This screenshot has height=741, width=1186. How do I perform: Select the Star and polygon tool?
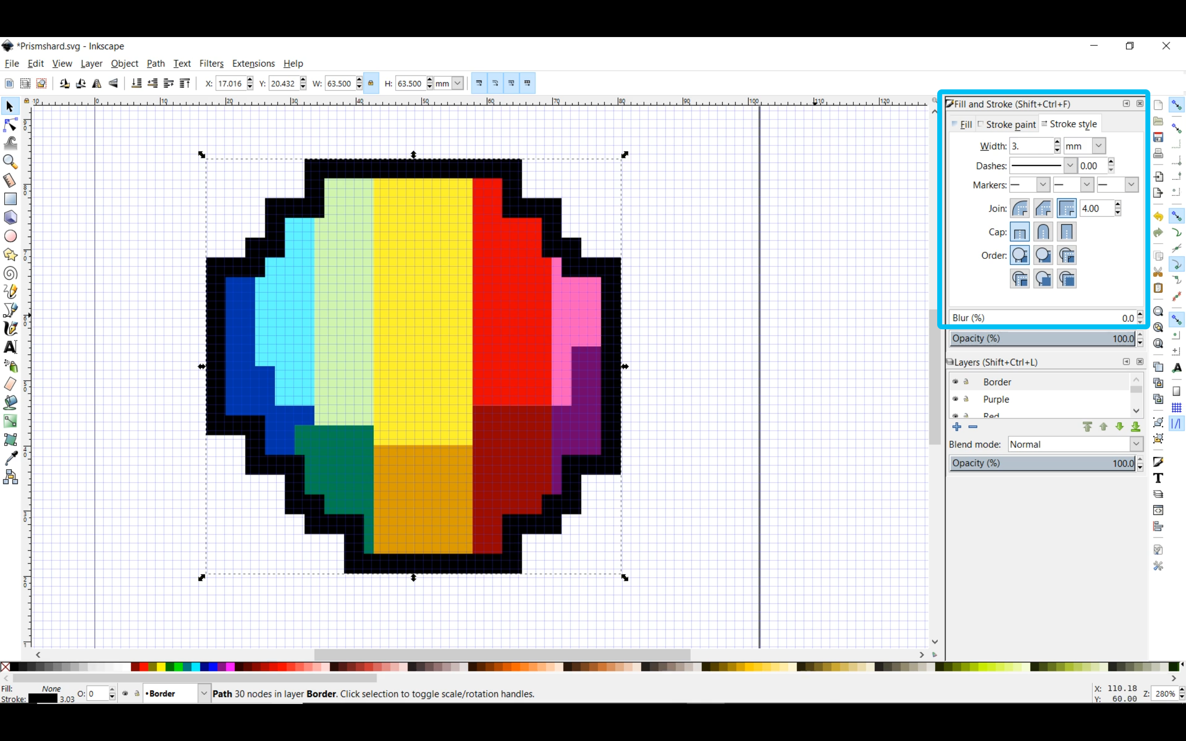(10, 254)
